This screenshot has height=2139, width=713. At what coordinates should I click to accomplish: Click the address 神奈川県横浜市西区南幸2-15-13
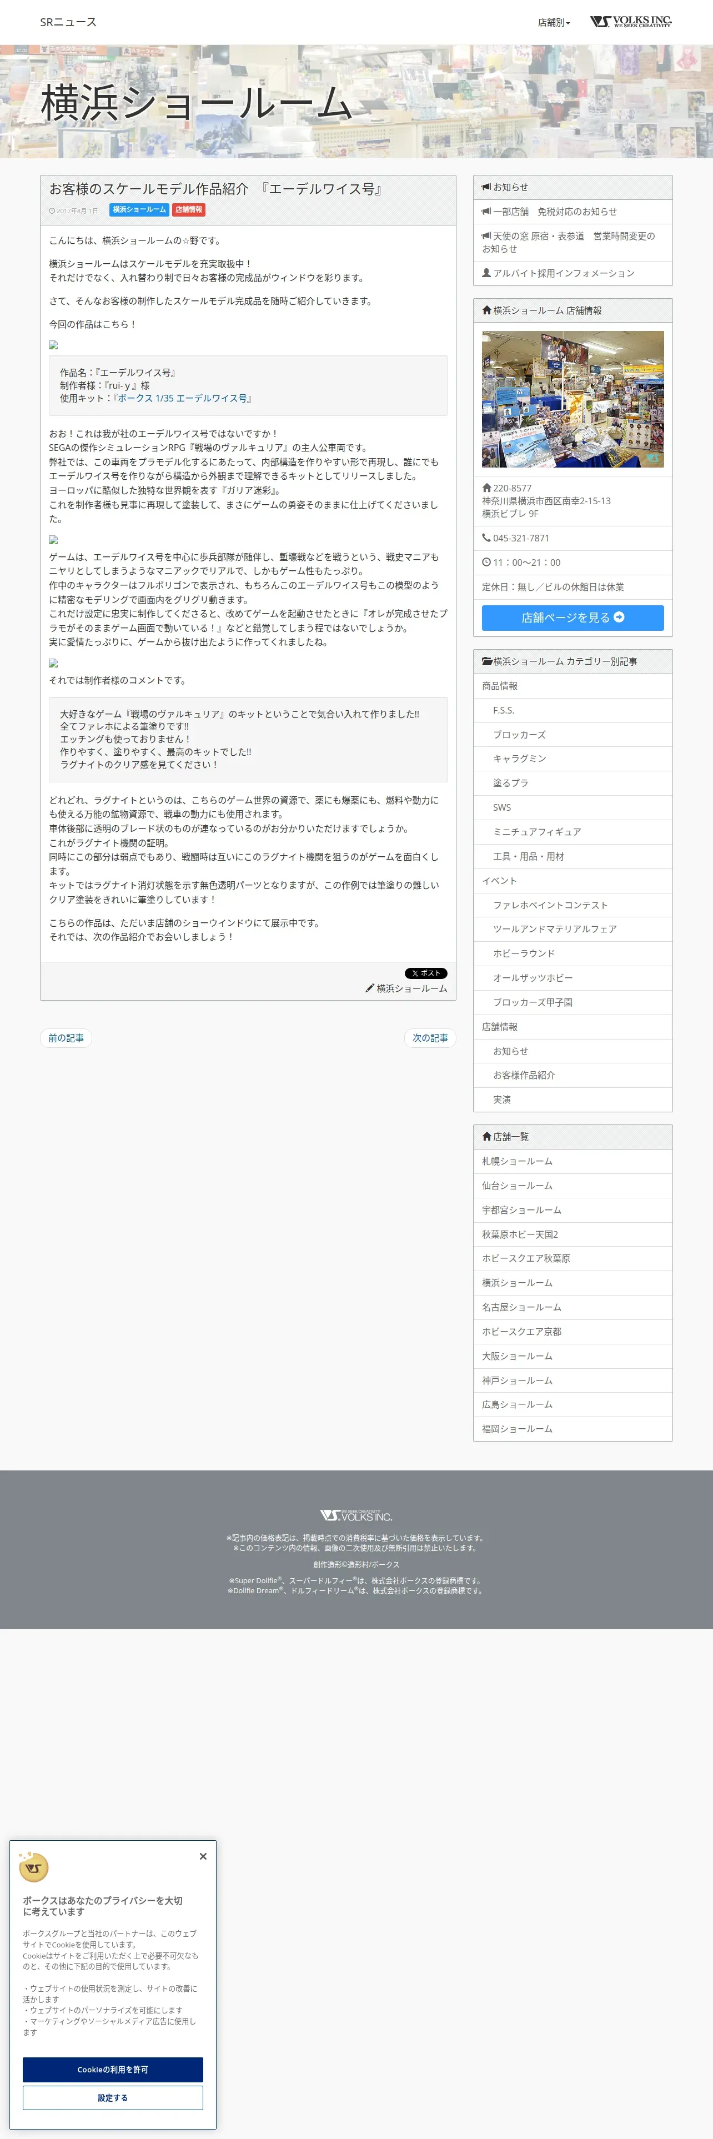(546, 501)
